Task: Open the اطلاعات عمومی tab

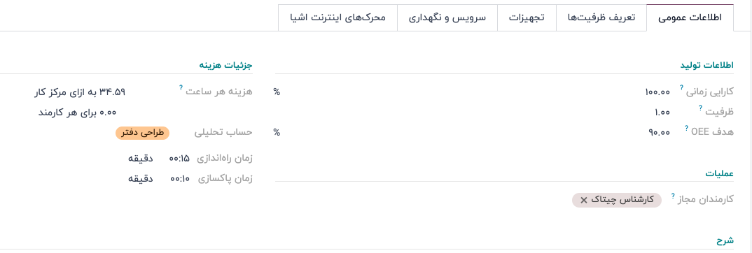Action: 690,18
